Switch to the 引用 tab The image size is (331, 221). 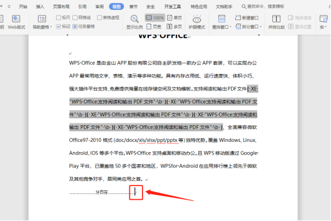point(82,6)
